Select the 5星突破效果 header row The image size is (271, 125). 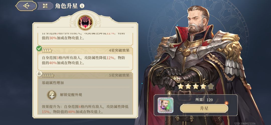point(86,75)
